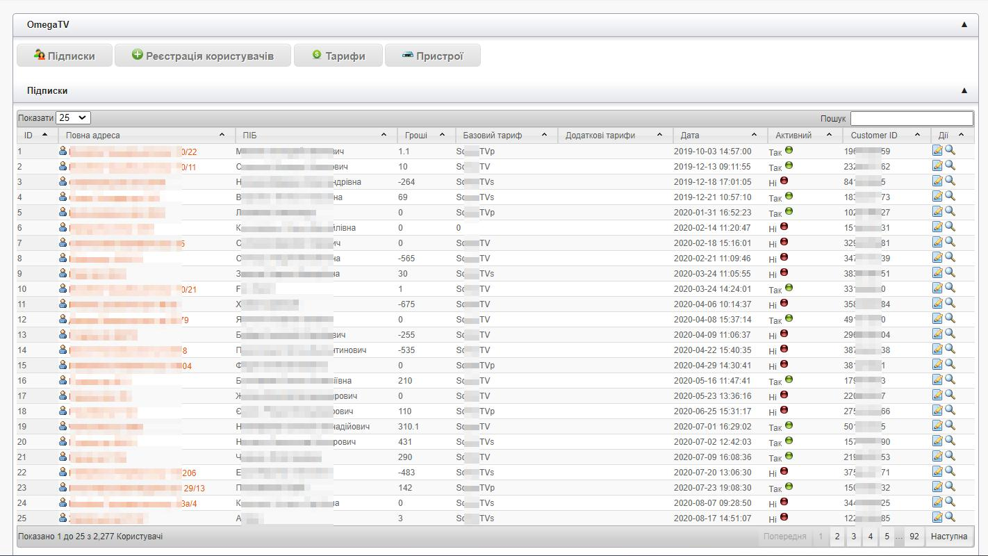The width and height of the screenshot is (988, 556).
Task: Collapse the OmegaTV panel
Action: [x=964, y=24]
